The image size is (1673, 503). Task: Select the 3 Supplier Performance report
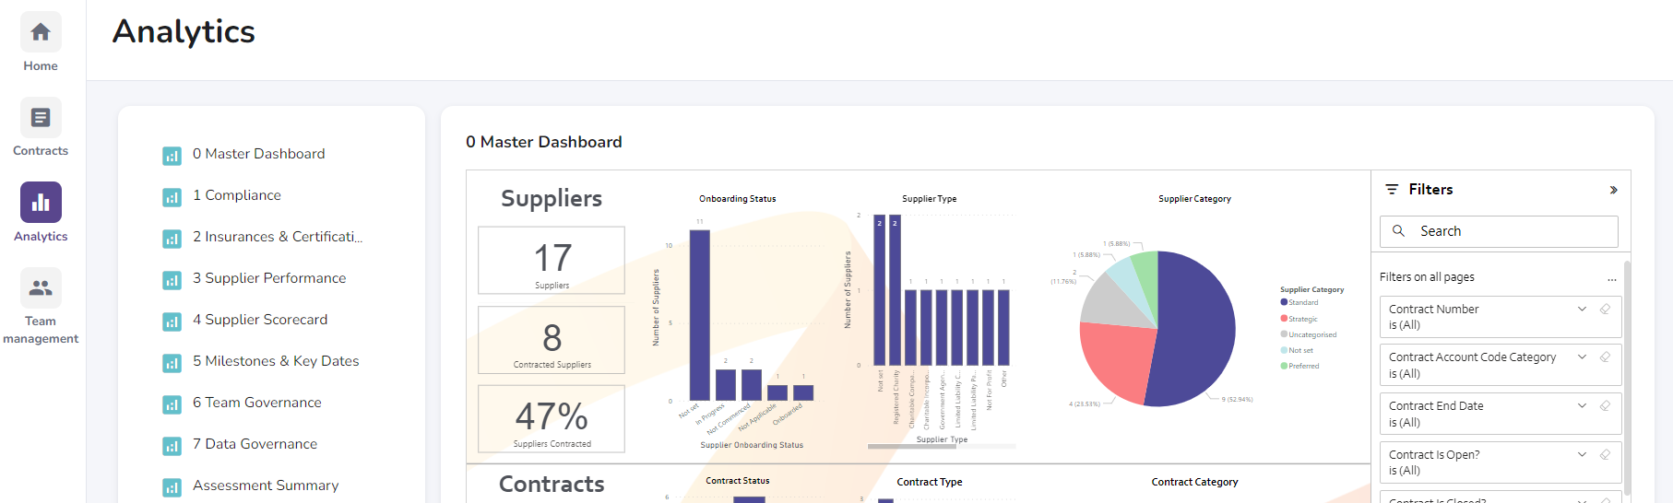click(x=269, y=278)
